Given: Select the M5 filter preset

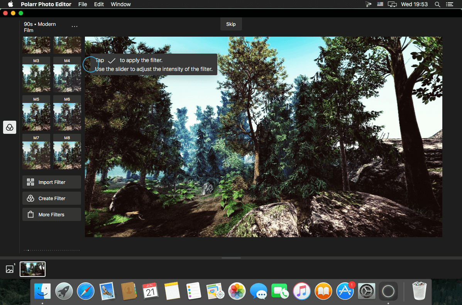Looking at the screenshot, I should [x=36, y=113].
